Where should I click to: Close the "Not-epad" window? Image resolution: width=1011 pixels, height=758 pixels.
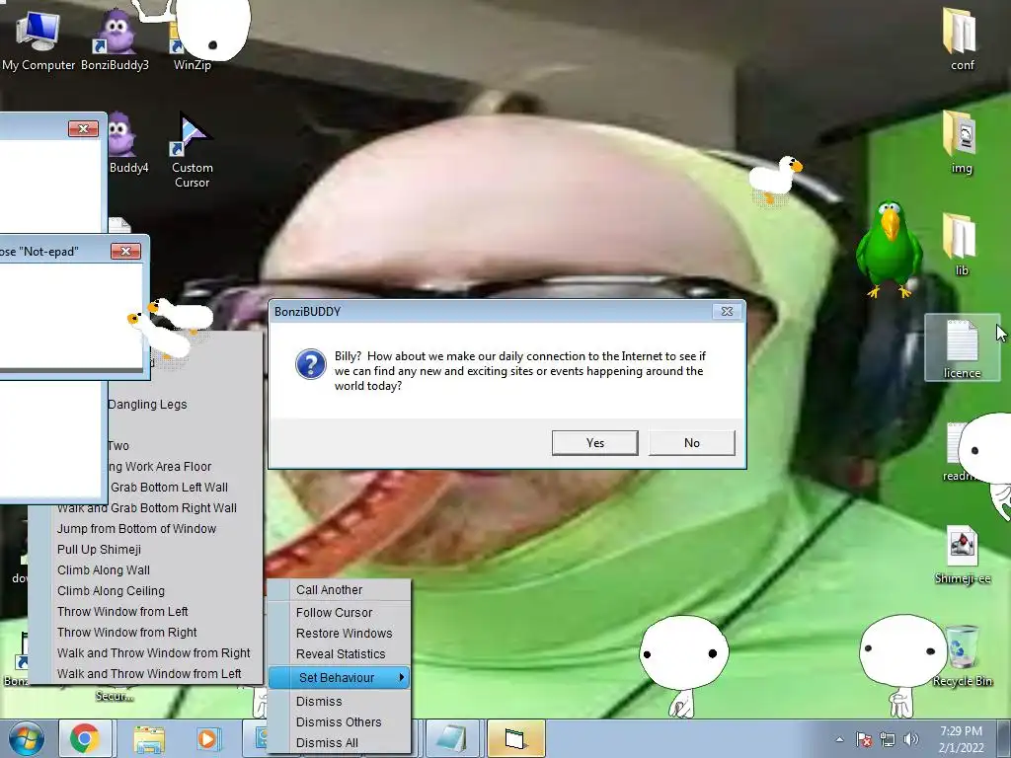point(125,251)
